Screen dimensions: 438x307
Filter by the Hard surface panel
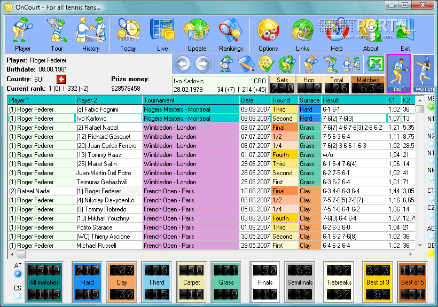pyautogui.click(x=87, y=282)
